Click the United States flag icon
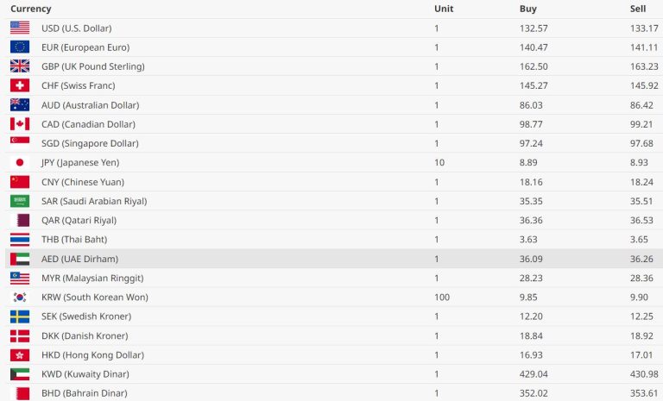 click(20, 28)
